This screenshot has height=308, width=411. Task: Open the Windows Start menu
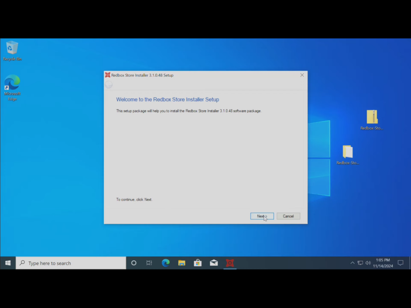point(8,263)
